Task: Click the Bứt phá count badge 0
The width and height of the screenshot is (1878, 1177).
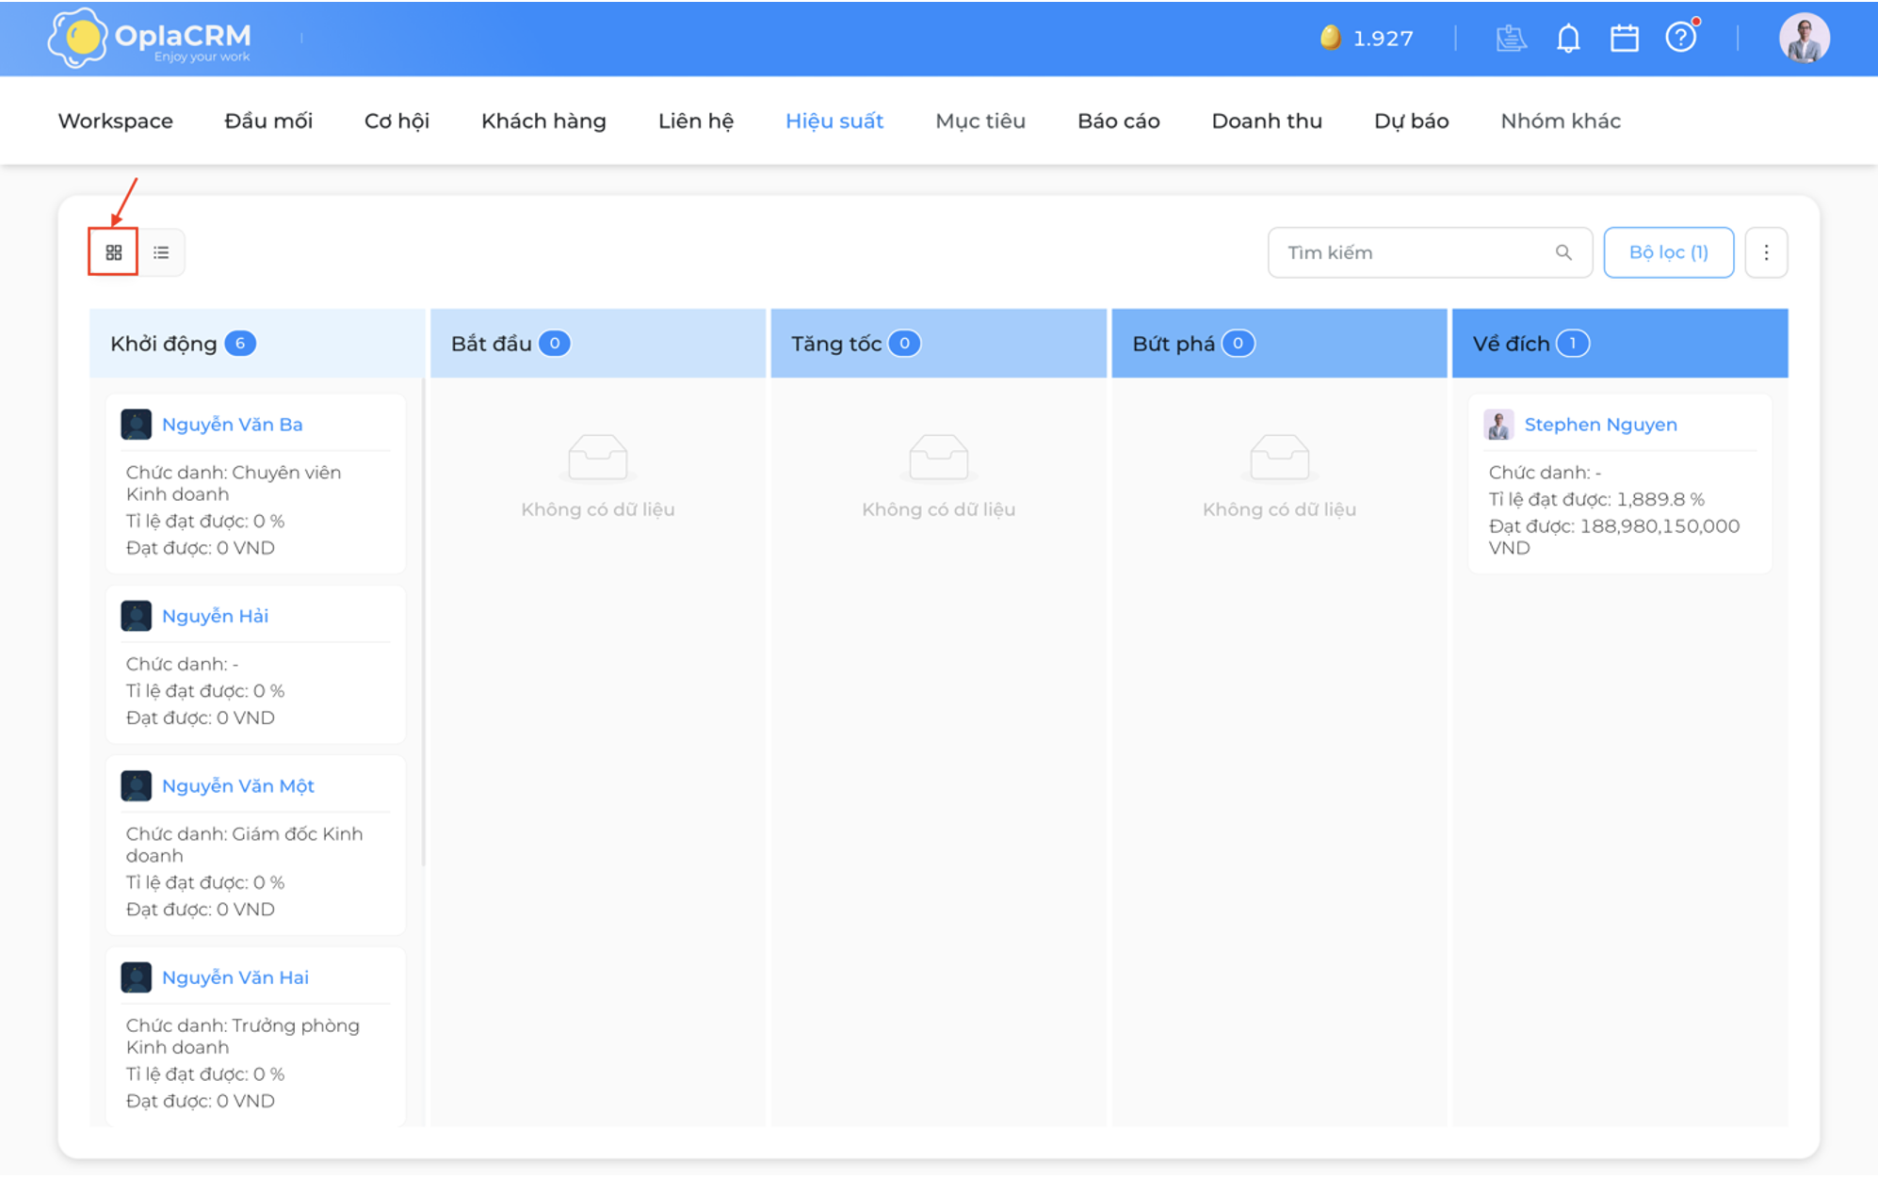Action: (x=1239, y=344)
